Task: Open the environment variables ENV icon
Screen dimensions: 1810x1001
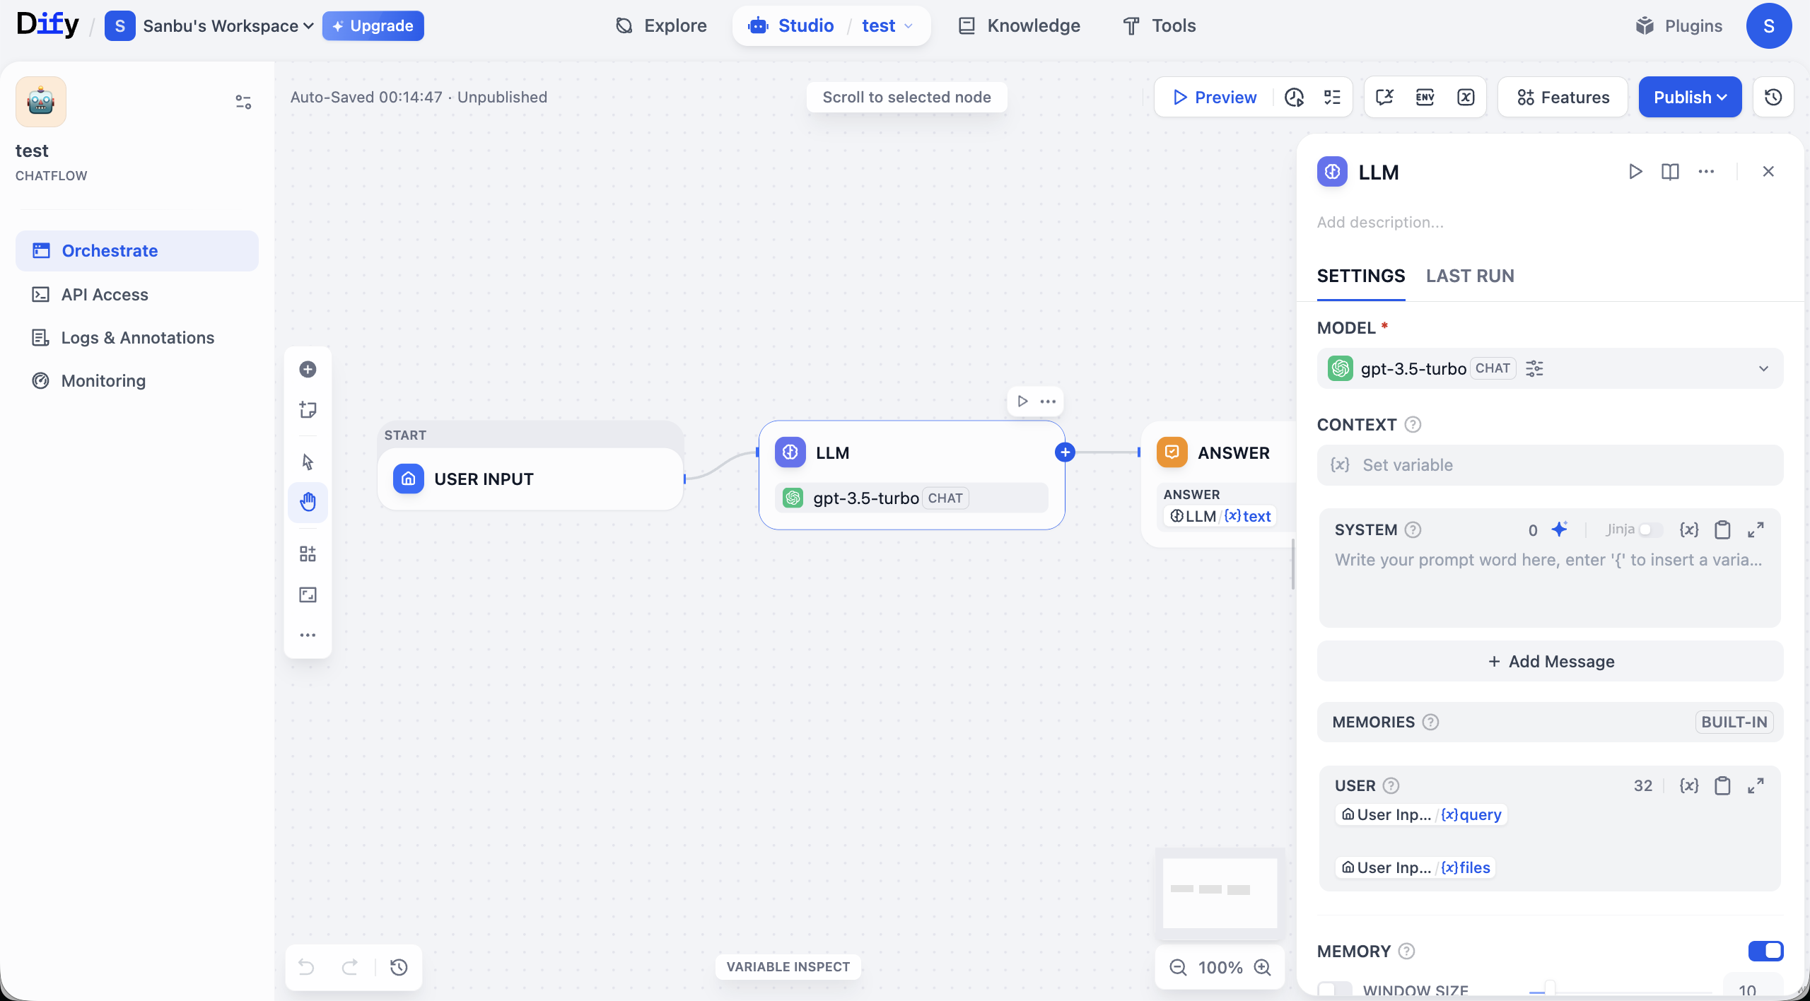Action: (1425, 98)
